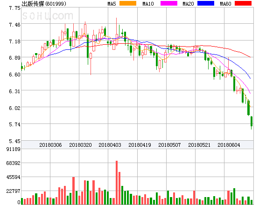Click the MA20 legend label
The image size is (280, 205).
(188, 4)
